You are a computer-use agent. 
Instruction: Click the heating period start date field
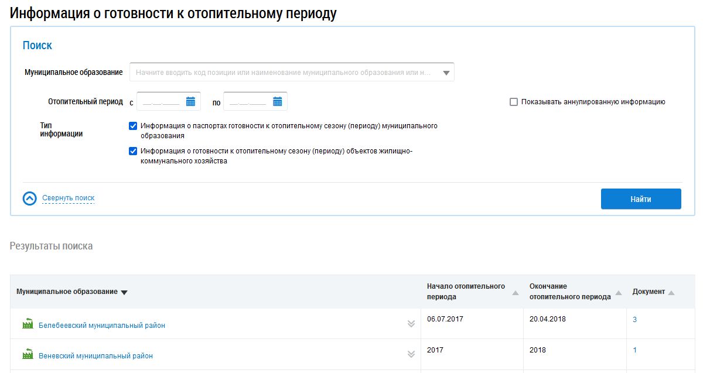(161, 102)
